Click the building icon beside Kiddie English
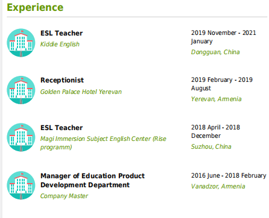 click(x=21, y=43)
